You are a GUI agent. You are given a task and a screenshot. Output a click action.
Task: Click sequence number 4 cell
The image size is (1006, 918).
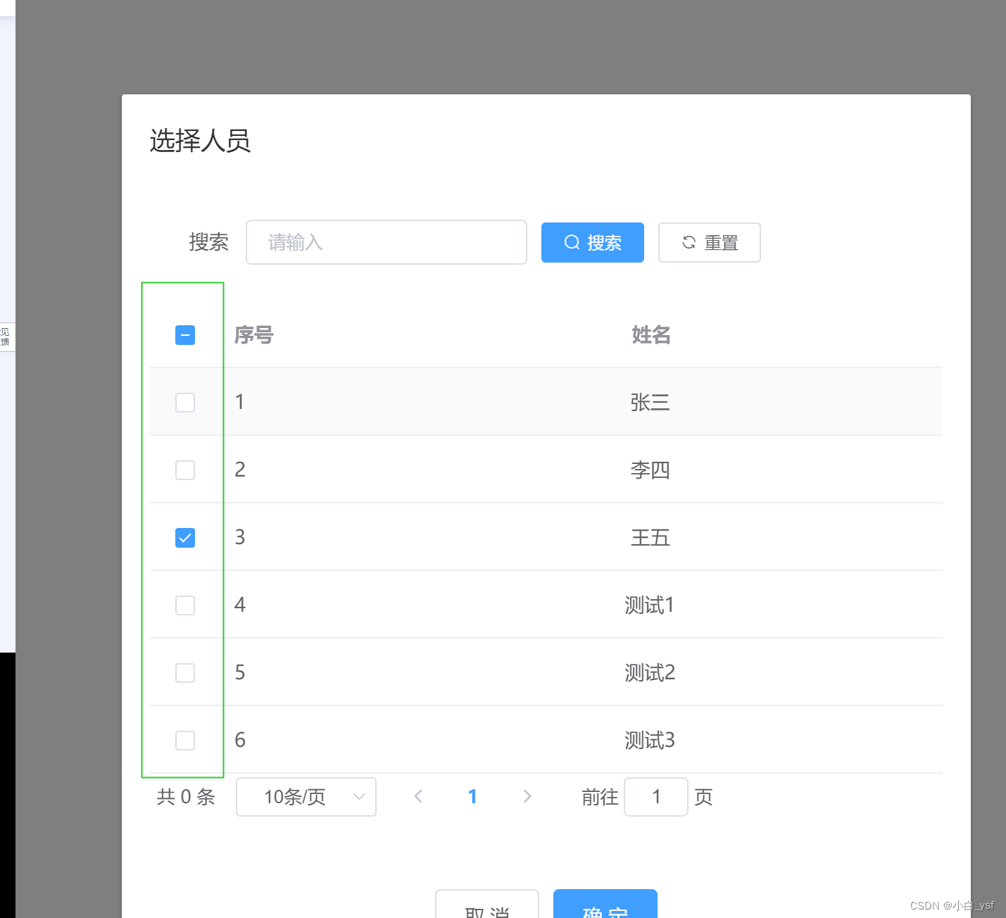tap(240, 605)
